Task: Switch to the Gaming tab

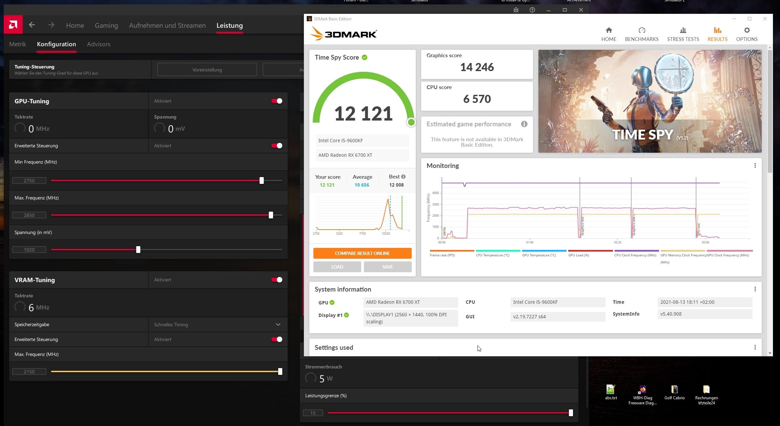Action: pyautogui.click(x=106, y=25)
